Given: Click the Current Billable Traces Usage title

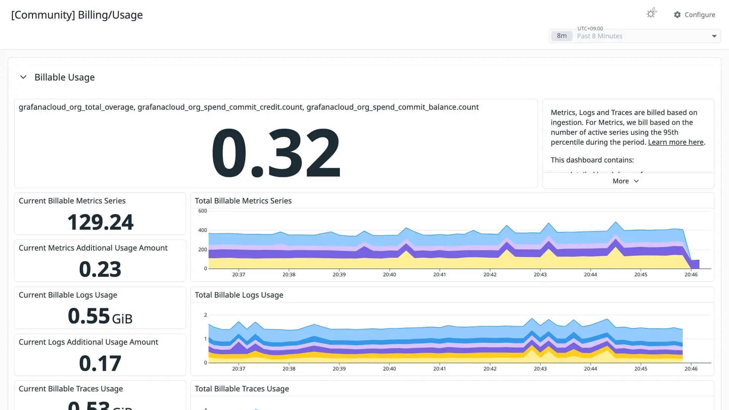Looking at the screenshot, I should click(71, 389).
